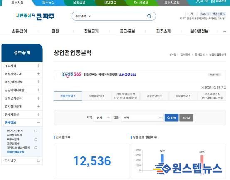Open the 업종 dropdown selector
Viewport: 230px width, 180px height.
tap(142, 117)
